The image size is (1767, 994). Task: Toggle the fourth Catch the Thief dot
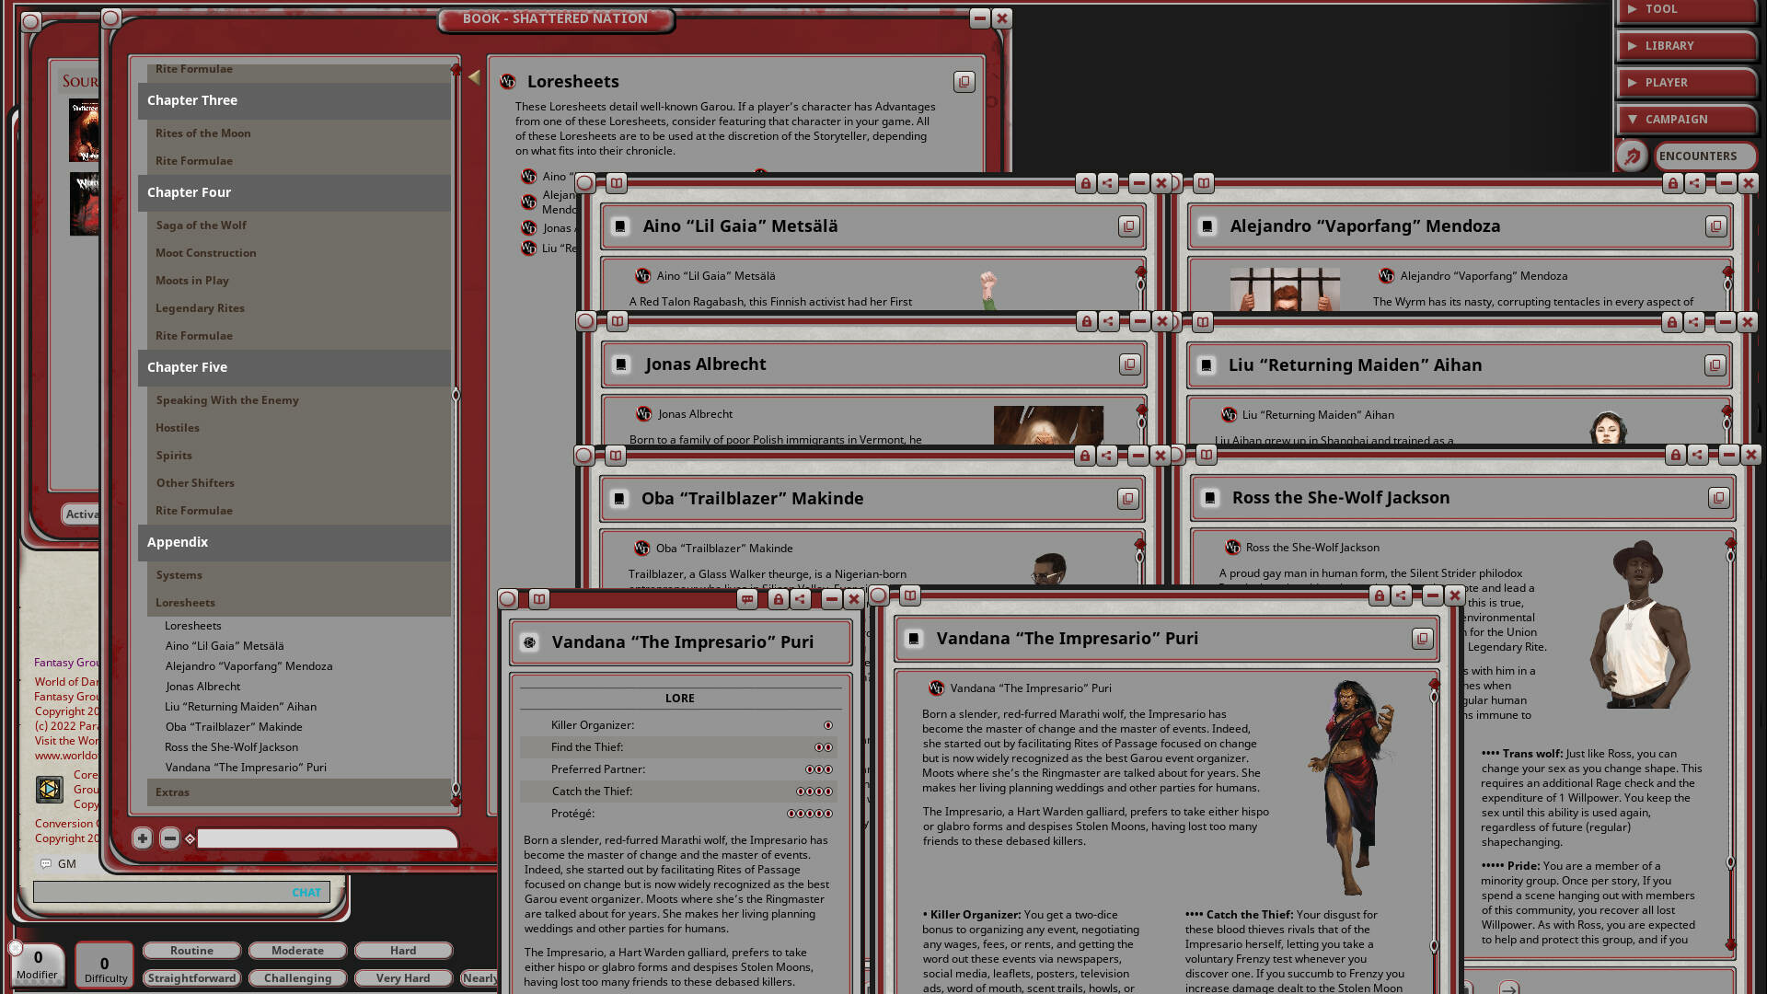tap(827, 791)
